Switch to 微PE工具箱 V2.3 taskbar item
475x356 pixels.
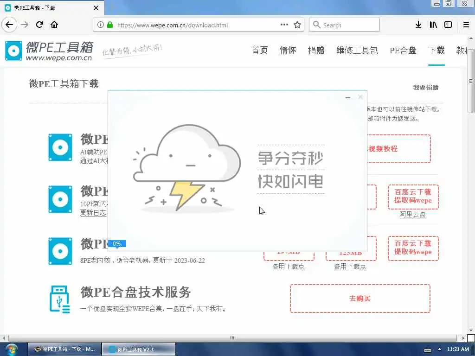[138, 350]
